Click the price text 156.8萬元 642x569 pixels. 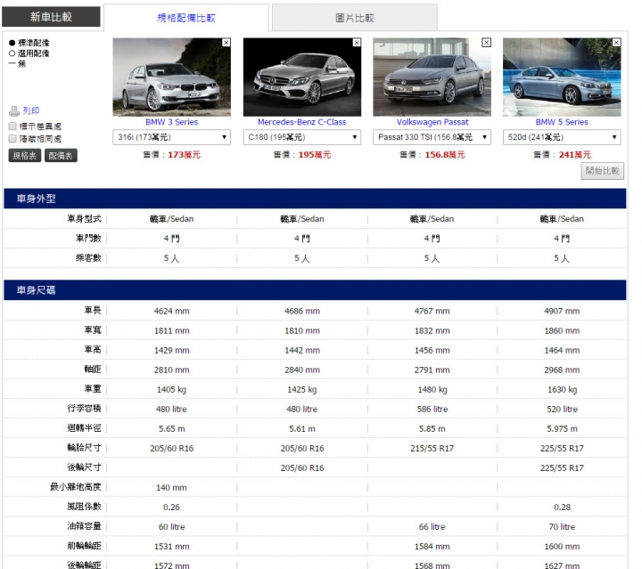[x=445, y=155]
